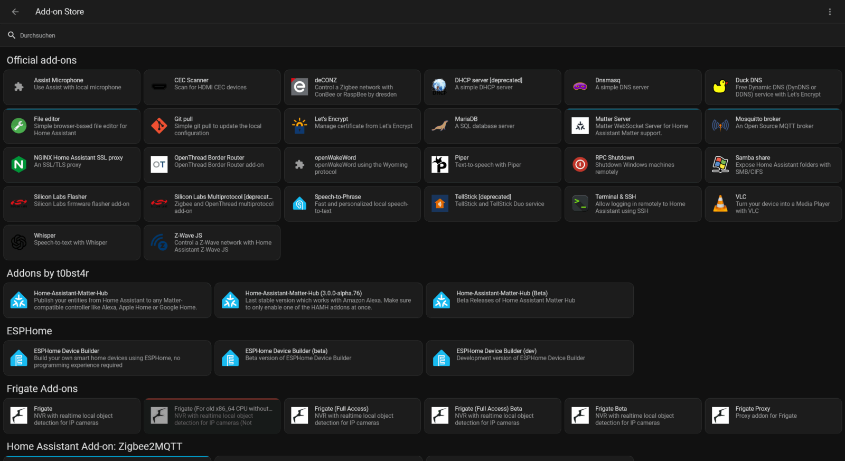Open the Mosquitto broker add-on card
845x461 pixels.
point(773,126)
